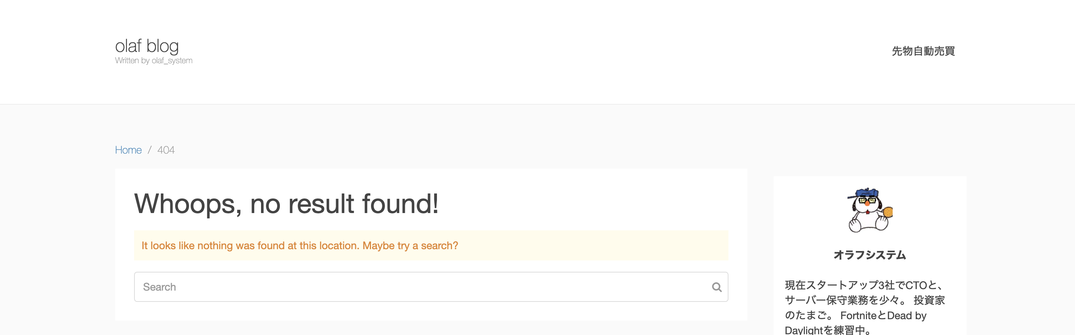
Task: Click the 'Written by olaf_system' tagline
Action: tap(154, 61)
